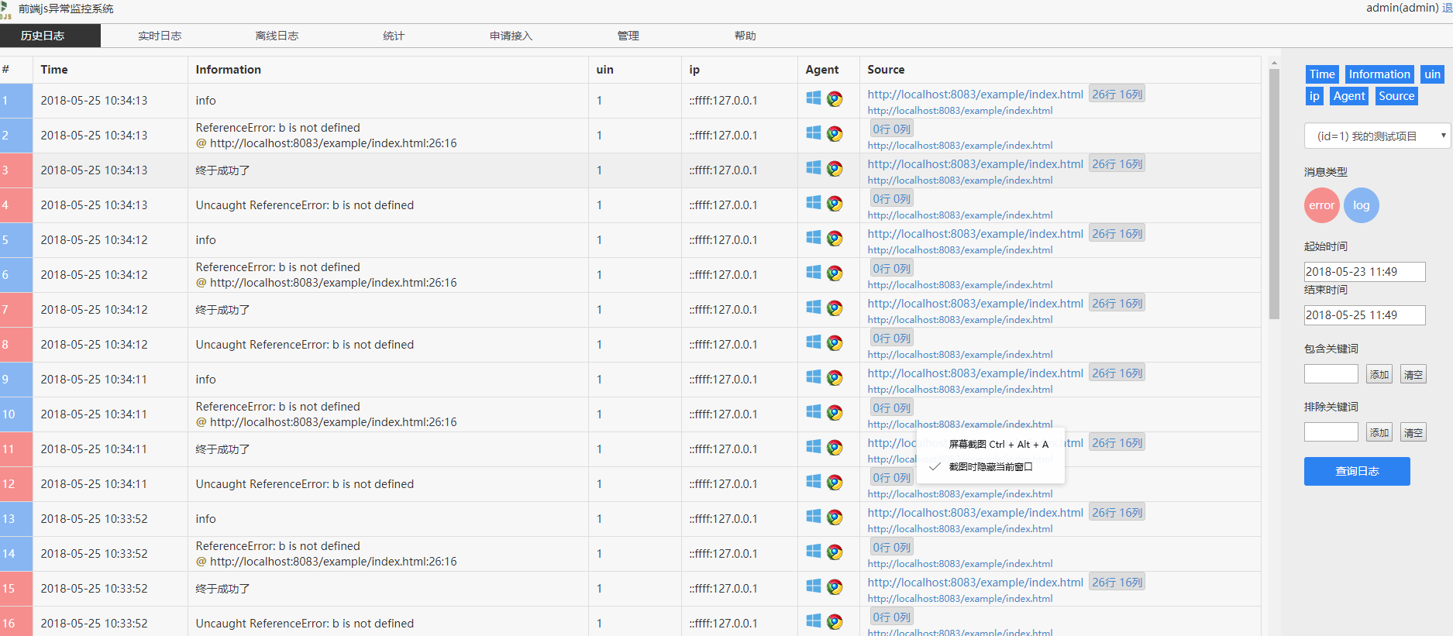Click the system logo at top left
The image size is (1453, 636).
point(5,10)
